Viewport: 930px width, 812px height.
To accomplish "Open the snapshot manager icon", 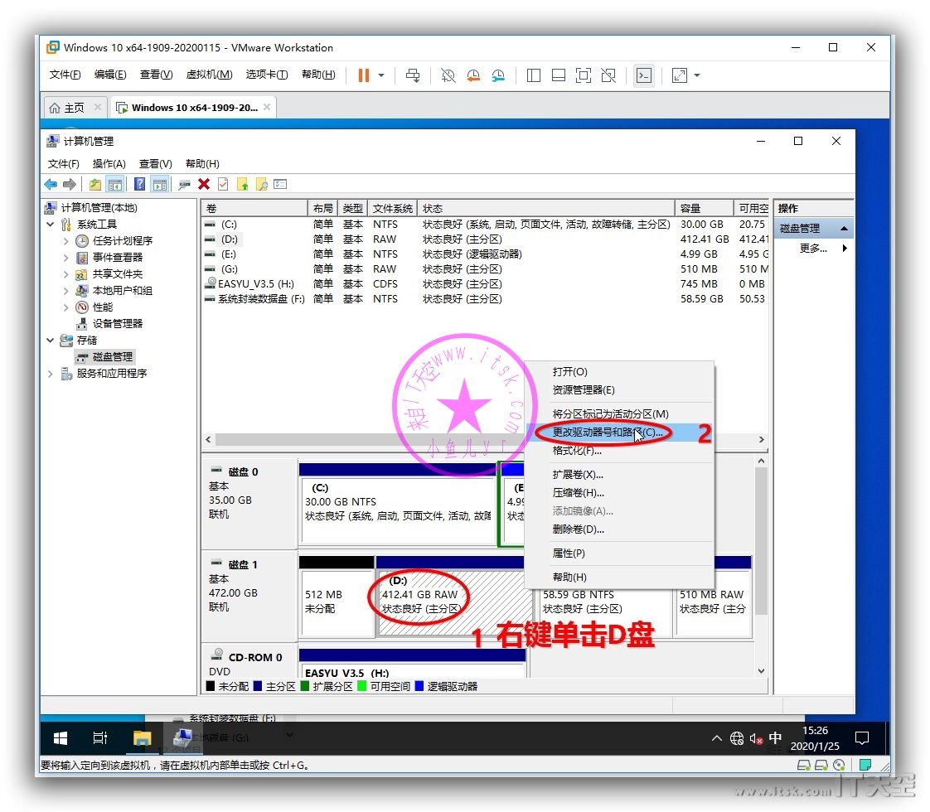I will [x=498, y=75].
